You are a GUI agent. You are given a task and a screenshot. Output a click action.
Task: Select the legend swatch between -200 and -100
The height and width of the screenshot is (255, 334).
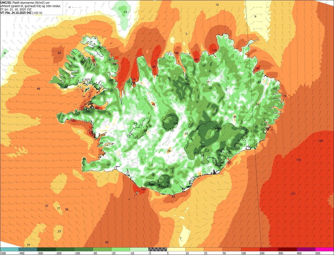65,249
